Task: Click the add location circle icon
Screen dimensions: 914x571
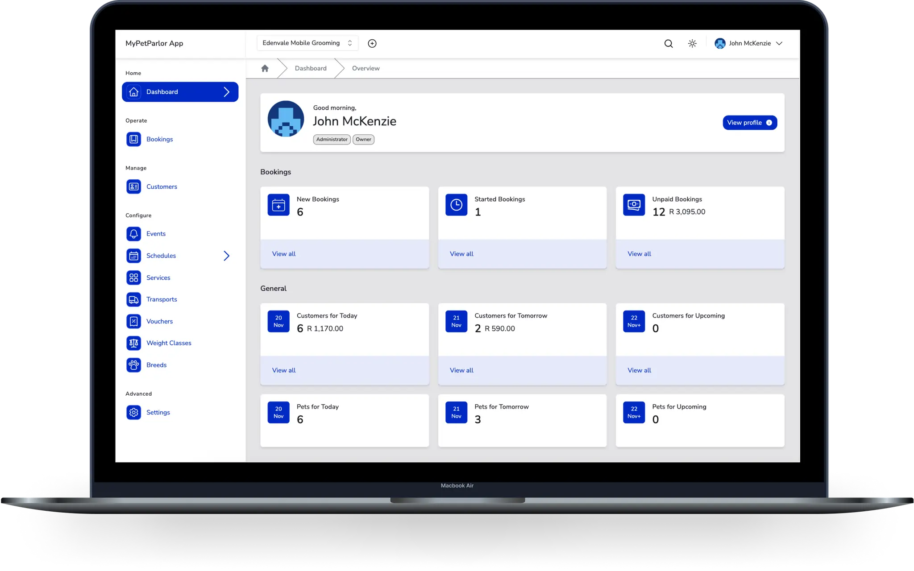Action: (372, 43)
